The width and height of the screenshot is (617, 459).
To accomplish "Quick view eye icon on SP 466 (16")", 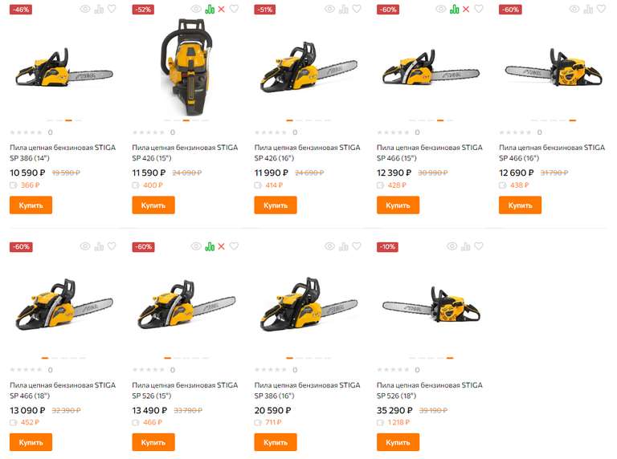I will click(x=574, y=9).
